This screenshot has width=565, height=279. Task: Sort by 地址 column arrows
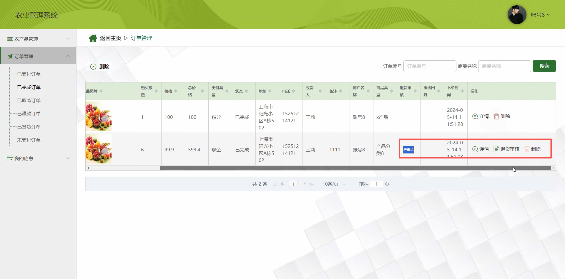270,91
